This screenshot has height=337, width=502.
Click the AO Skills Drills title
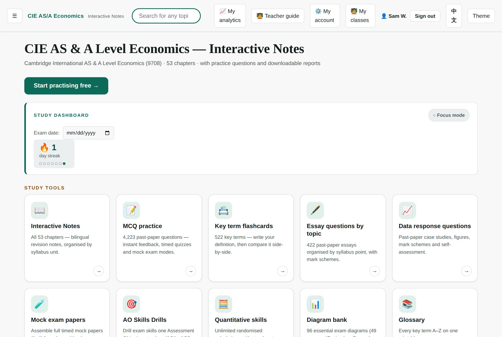tap(145, 320)
